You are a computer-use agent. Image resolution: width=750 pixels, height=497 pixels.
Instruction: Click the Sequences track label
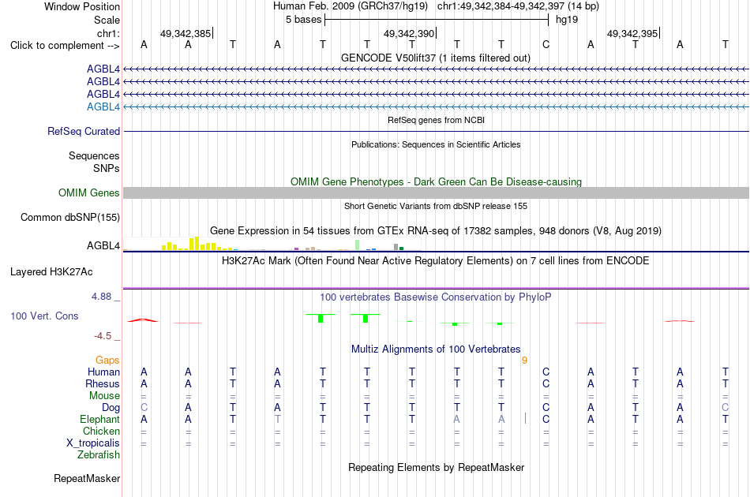(94, 155)
